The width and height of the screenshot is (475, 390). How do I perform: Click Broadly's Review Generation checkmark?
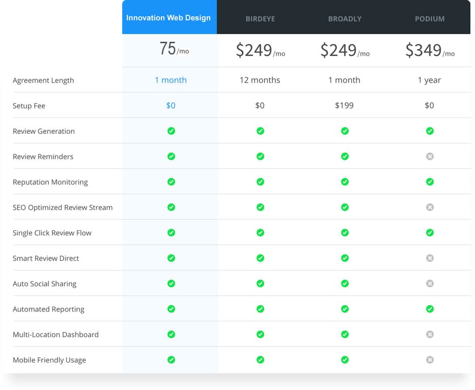click(345, 131)
